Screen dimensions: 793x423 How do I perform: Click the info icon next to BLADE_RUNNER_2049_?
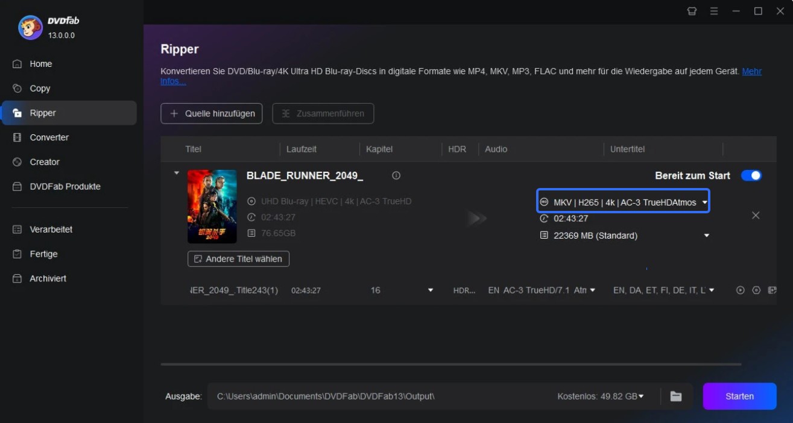tap(396, 176)
